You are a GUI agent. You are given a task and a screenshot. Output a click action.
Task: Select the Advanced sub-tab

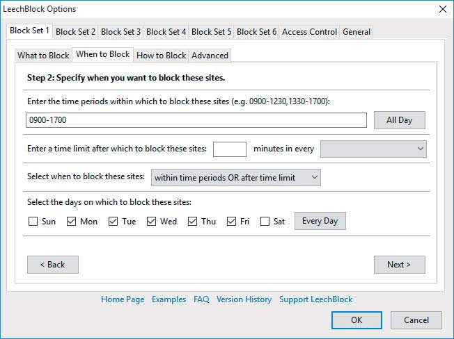coord(210,56)
